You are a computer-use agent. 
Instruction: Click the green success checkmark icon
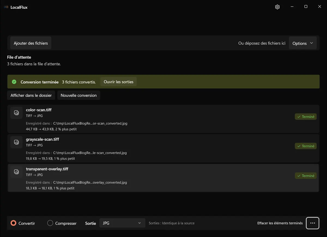(14, 82)
